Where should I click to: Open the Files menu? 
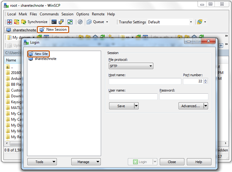click(33, 14)
